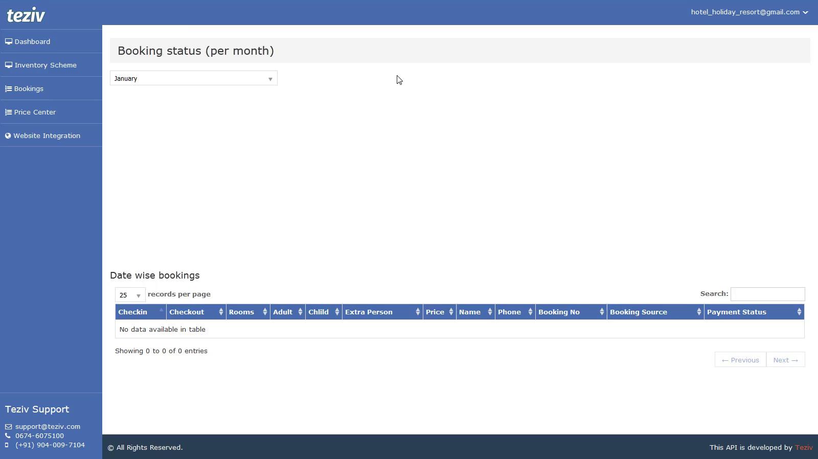Sort table using Rooms sort arrows
818x459 pixels.
point(265,312)
